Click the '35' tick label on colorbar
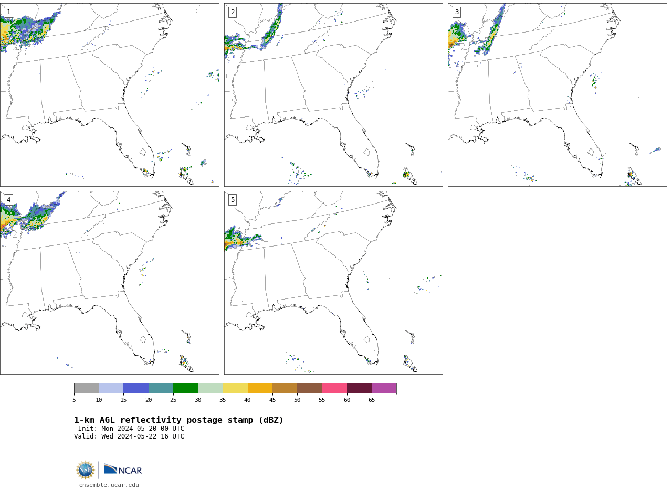672x491 pixels. coord(223,400)
